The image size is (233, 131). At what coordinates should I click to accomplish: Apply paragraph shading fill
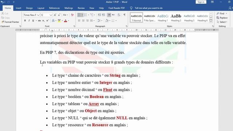(x=107, y=21)
